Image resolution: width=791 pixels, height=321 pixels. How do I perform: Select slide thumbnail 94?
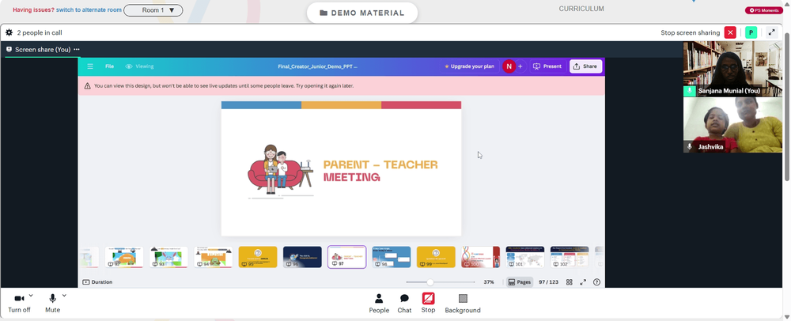pos(213,257)
